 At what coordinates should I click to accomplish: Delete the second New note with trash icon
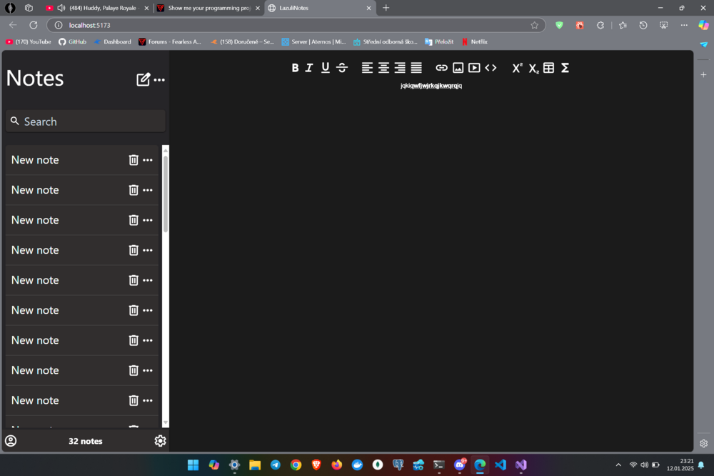pos(134,190)
